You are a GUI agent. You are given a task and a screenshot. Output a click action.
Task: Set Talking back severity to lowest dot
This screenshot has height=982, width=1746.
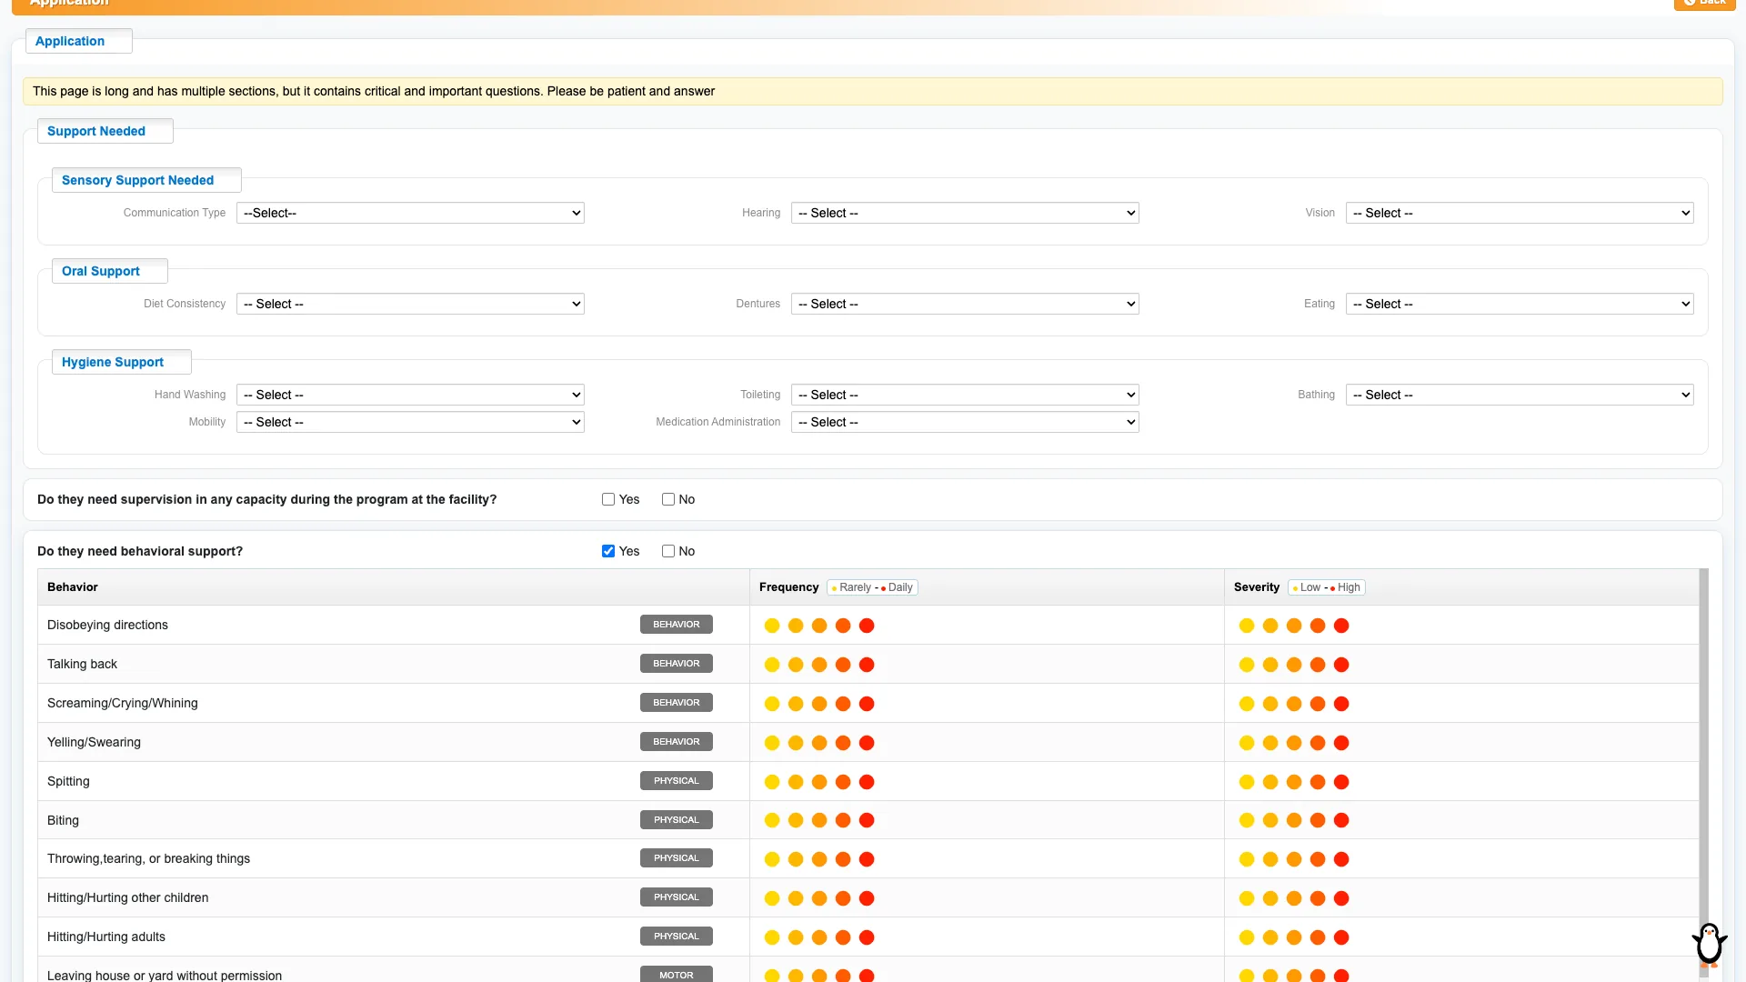[x=1247, y=665]
